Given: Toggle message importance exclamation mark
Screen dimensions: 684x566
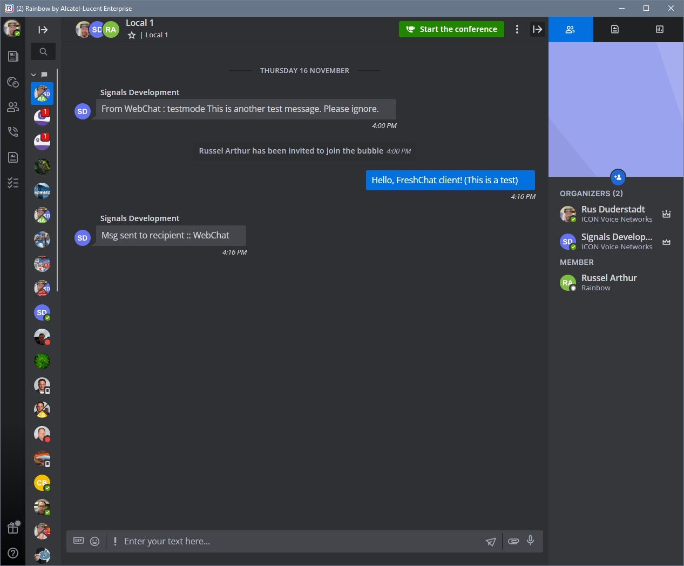Looking at the screenshot, I should pos(115,541).
